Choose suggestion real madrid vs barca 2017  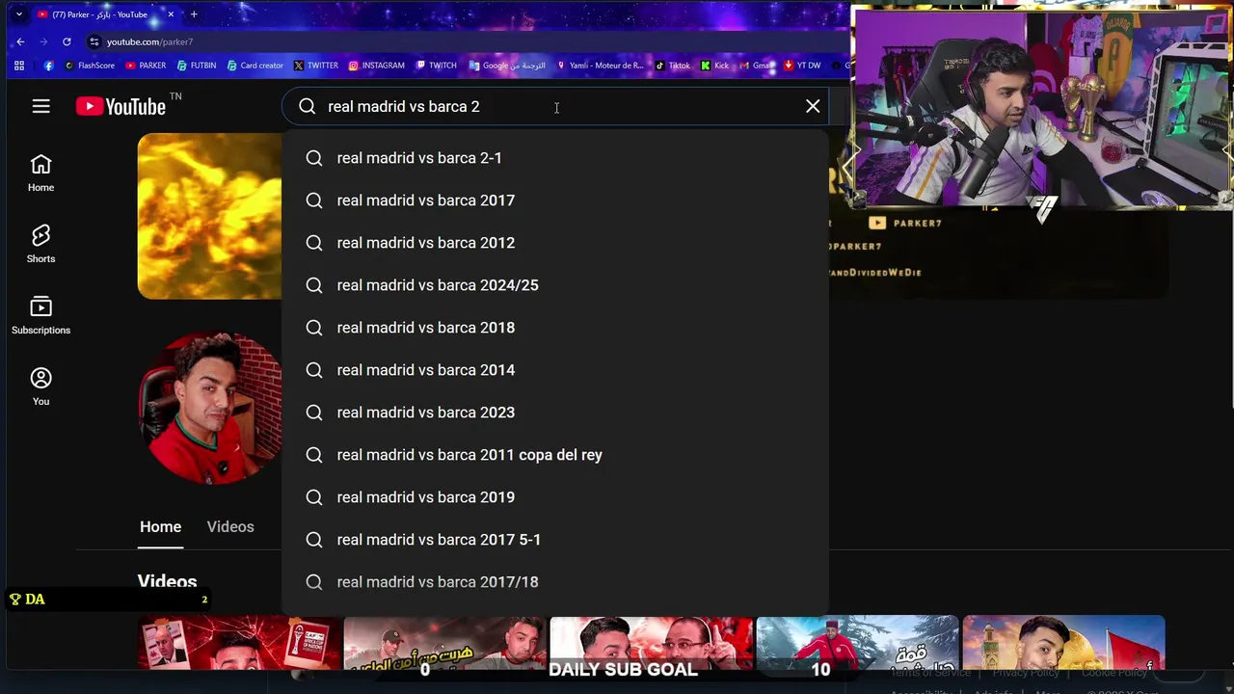click(555, 200)
